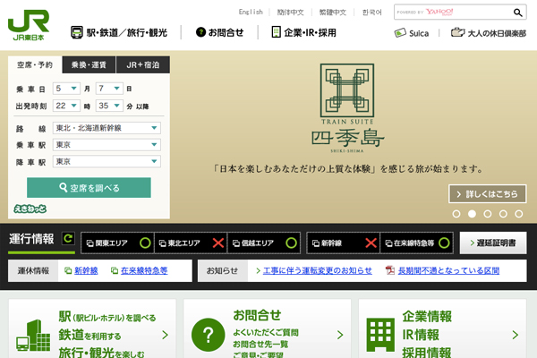
Task: Click the search magnifier icon
Action: click(517, 13)
